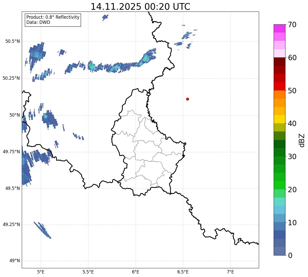Image resolution: width=308 pixels, height=277 pixels.
Task: Click the 49.5°N latitude label
Action: tap(13, 188)
